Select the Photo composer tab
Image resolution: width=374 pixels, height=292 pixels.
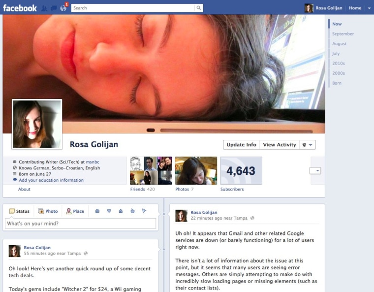(x=48, y=211)
